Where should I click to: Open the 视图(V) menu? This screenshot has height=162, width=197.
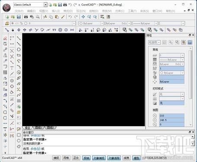(x=44, y=11)
